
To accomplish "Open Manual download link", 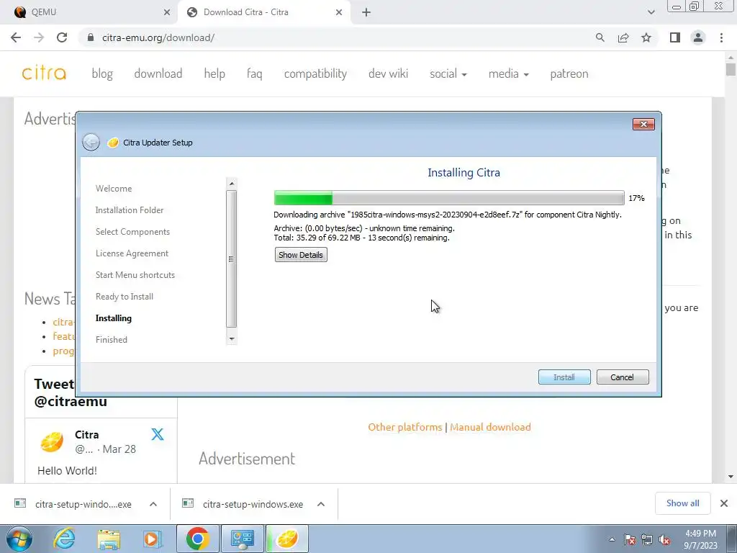I will (490, 427).
